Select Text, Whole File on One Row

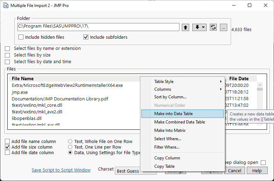[x=71, y=142]
